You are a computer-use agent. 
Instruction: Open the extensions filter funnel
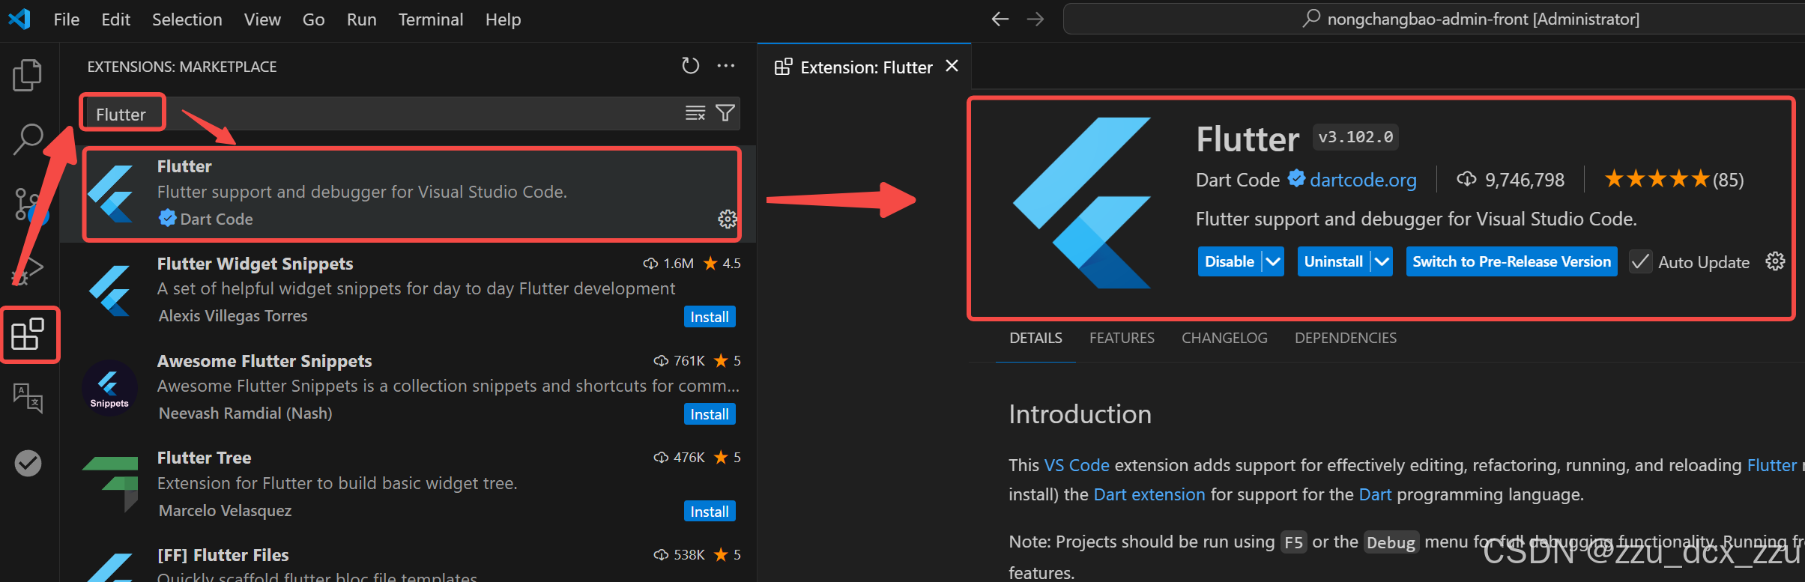point(725,113)
